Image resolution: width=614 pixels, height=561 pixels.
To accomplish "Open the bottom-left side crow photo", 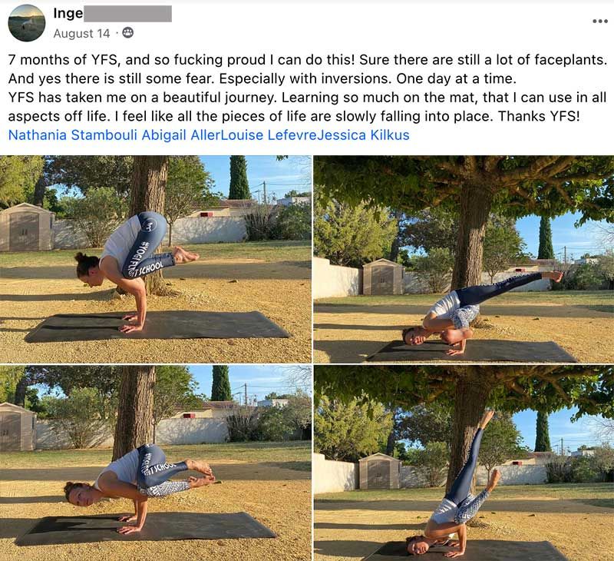I will click(x=156, y=463).
